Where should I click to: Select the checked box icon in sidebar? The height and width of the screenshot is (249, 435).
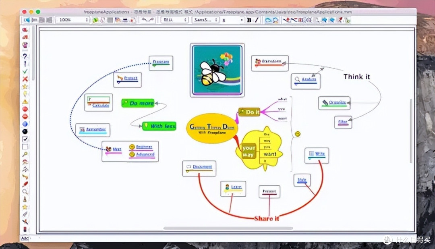tap(25, 139)
